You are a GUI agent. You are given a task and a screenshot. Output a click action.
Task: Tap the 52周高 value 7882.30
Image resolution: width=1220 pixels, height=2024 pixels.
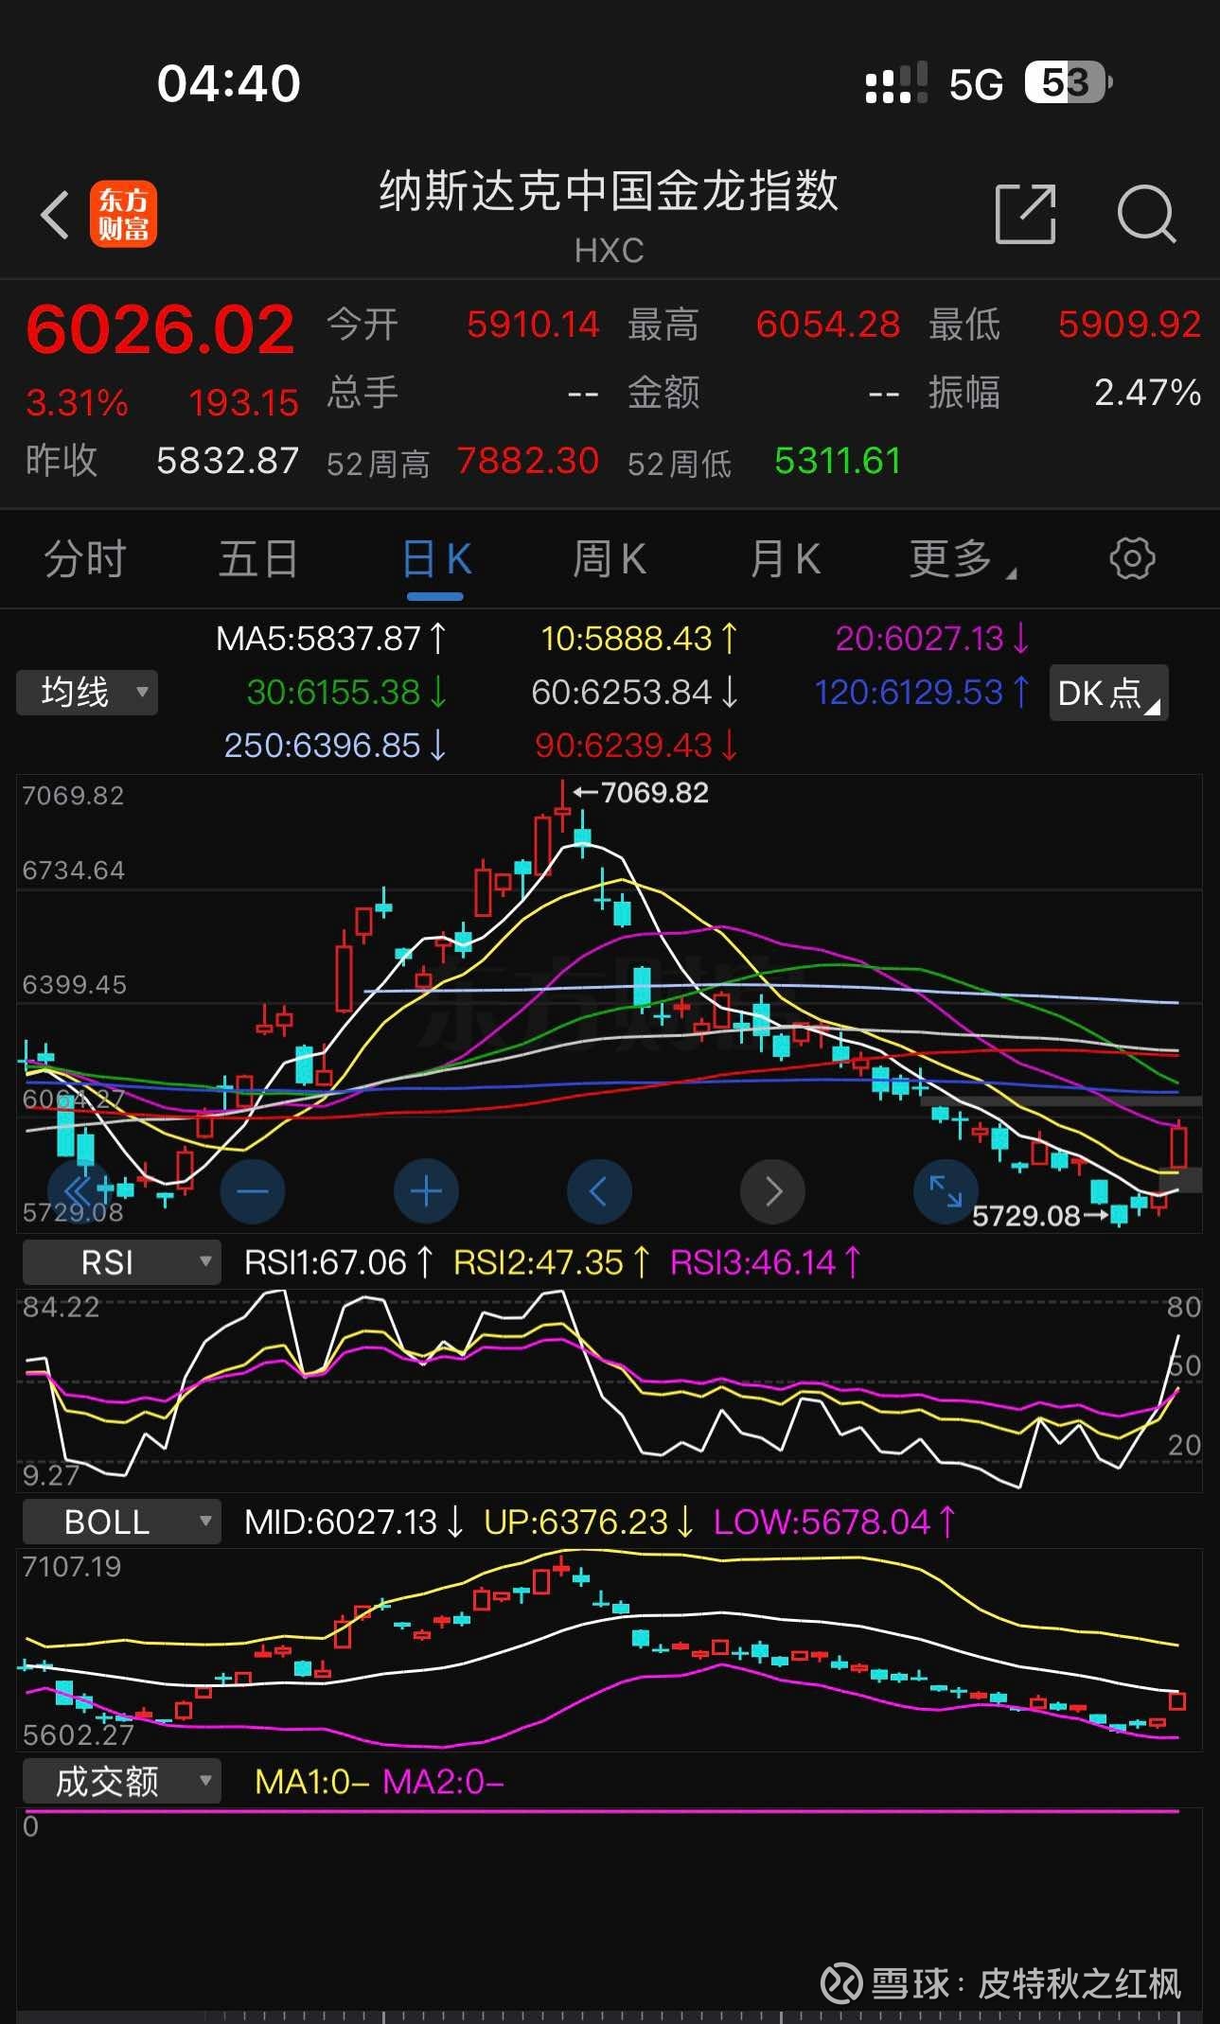click(528, 461)
